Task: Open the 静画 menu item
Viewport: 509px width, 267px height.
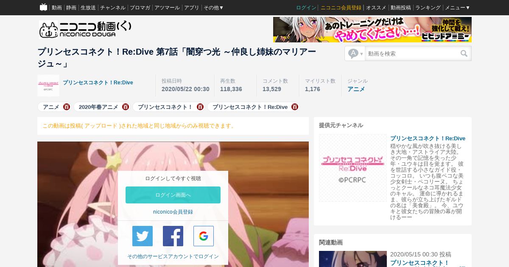Action: pyautogui.click(x=71, y=8)
